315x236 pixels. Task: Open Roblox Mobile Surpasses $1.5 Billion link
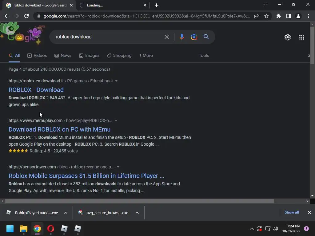point(86,176)
